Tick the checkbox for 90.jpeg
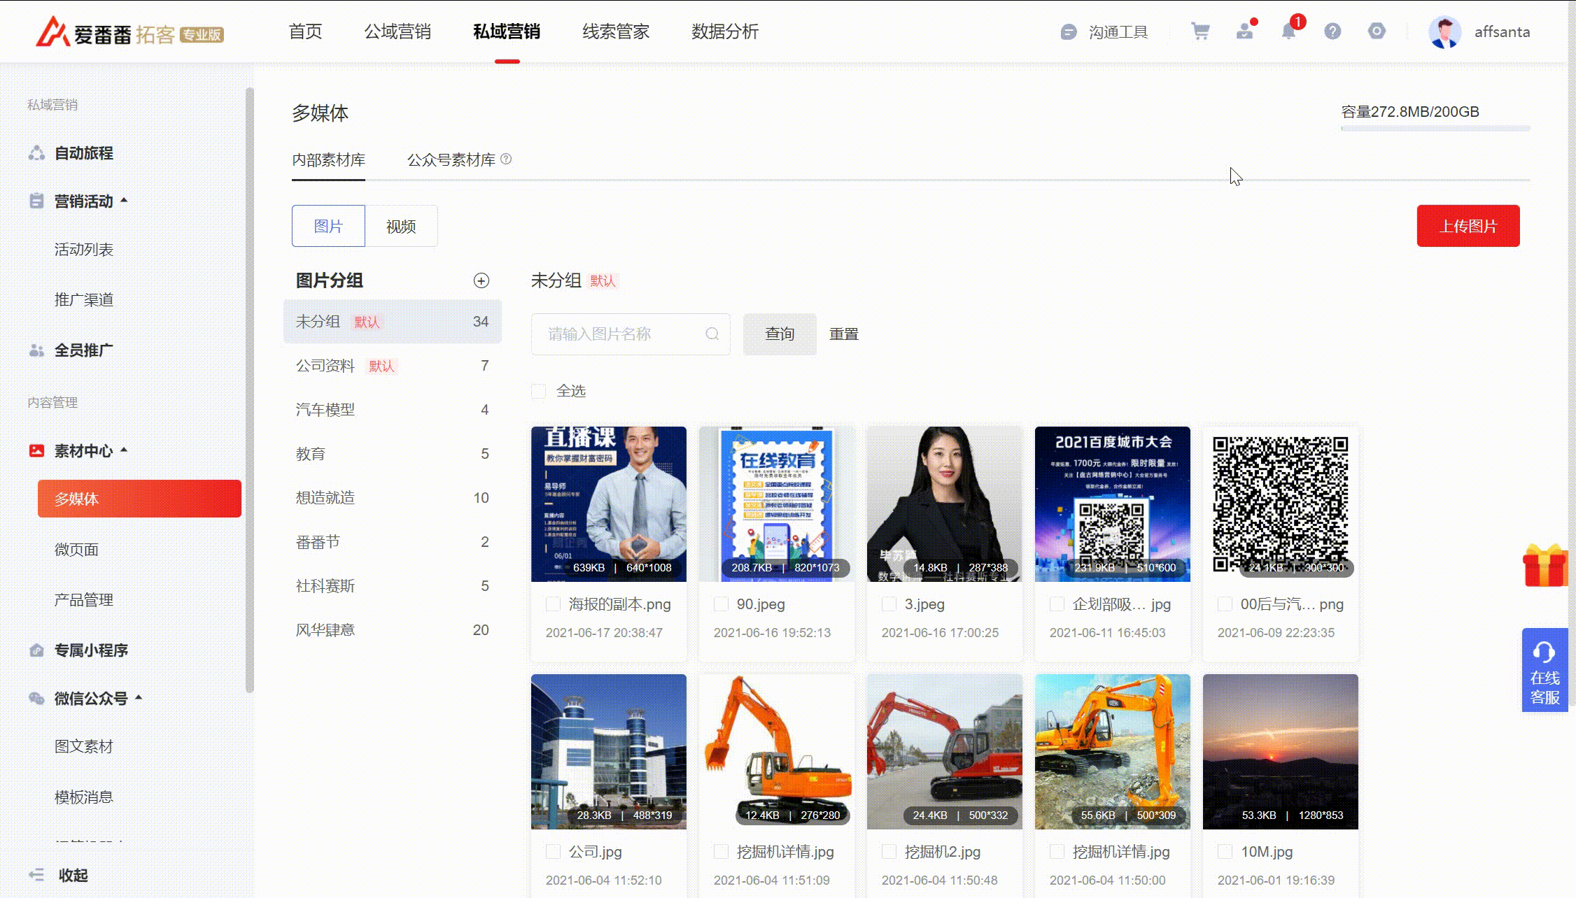1576x898 pixels. coord(721,604)
